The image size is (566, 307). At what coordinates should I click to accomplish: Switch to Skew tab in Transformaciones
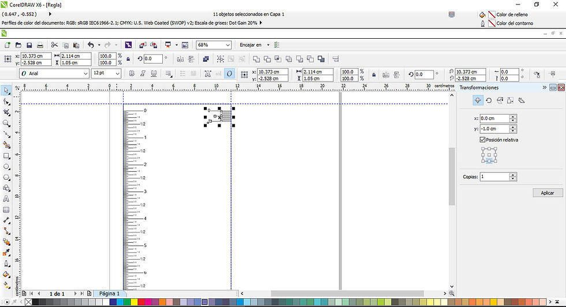pyautogui.click(x=521, y=101)
